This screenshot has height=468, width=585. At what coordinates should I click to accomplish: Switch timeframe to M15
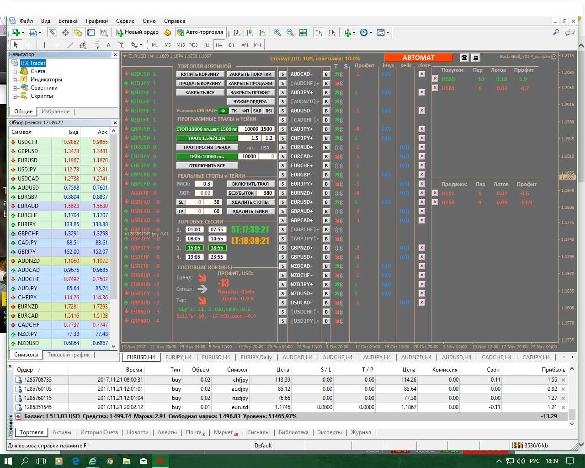(x=181, y=45)
